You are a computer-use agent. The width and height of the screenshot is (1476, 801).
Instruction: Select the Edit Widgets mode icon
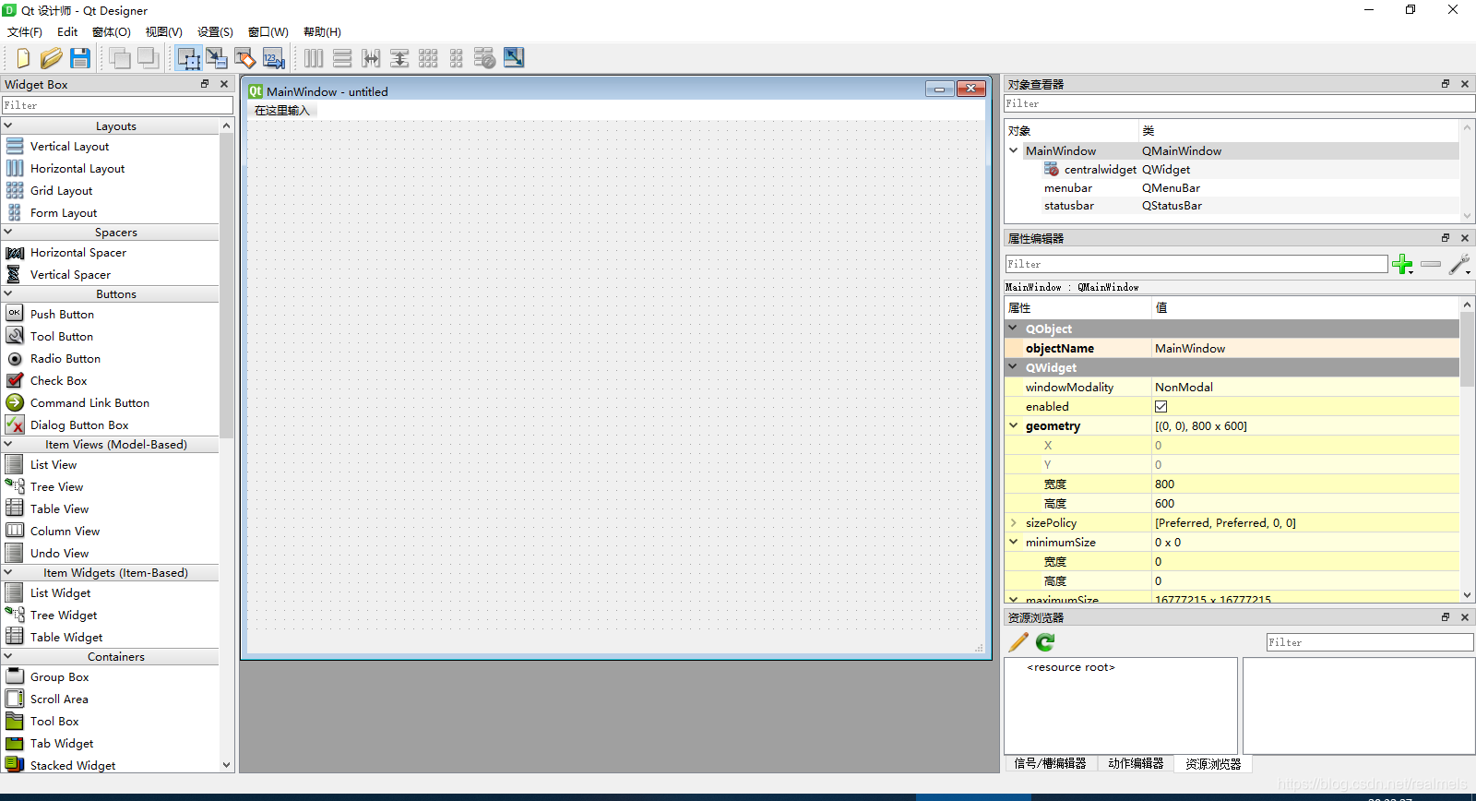coord(189,58)
